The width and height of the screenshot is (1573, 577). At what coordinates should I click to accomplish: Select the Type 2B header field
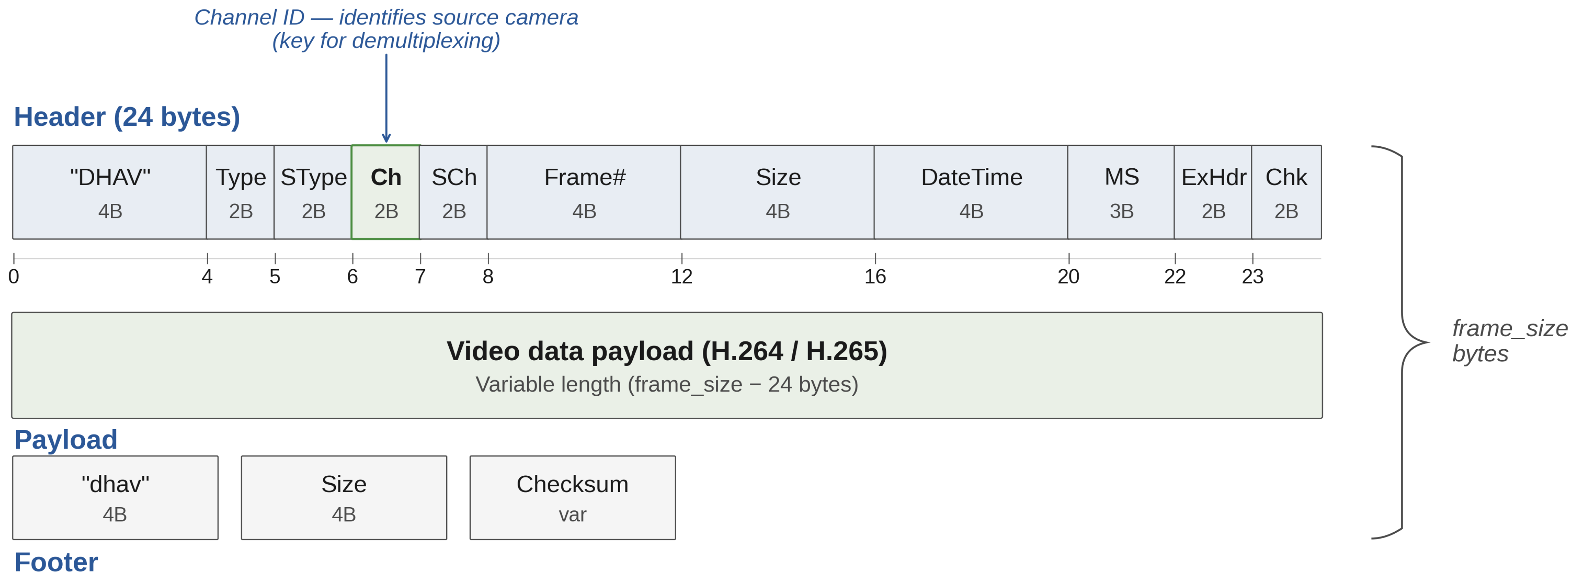tap(240, 192)
